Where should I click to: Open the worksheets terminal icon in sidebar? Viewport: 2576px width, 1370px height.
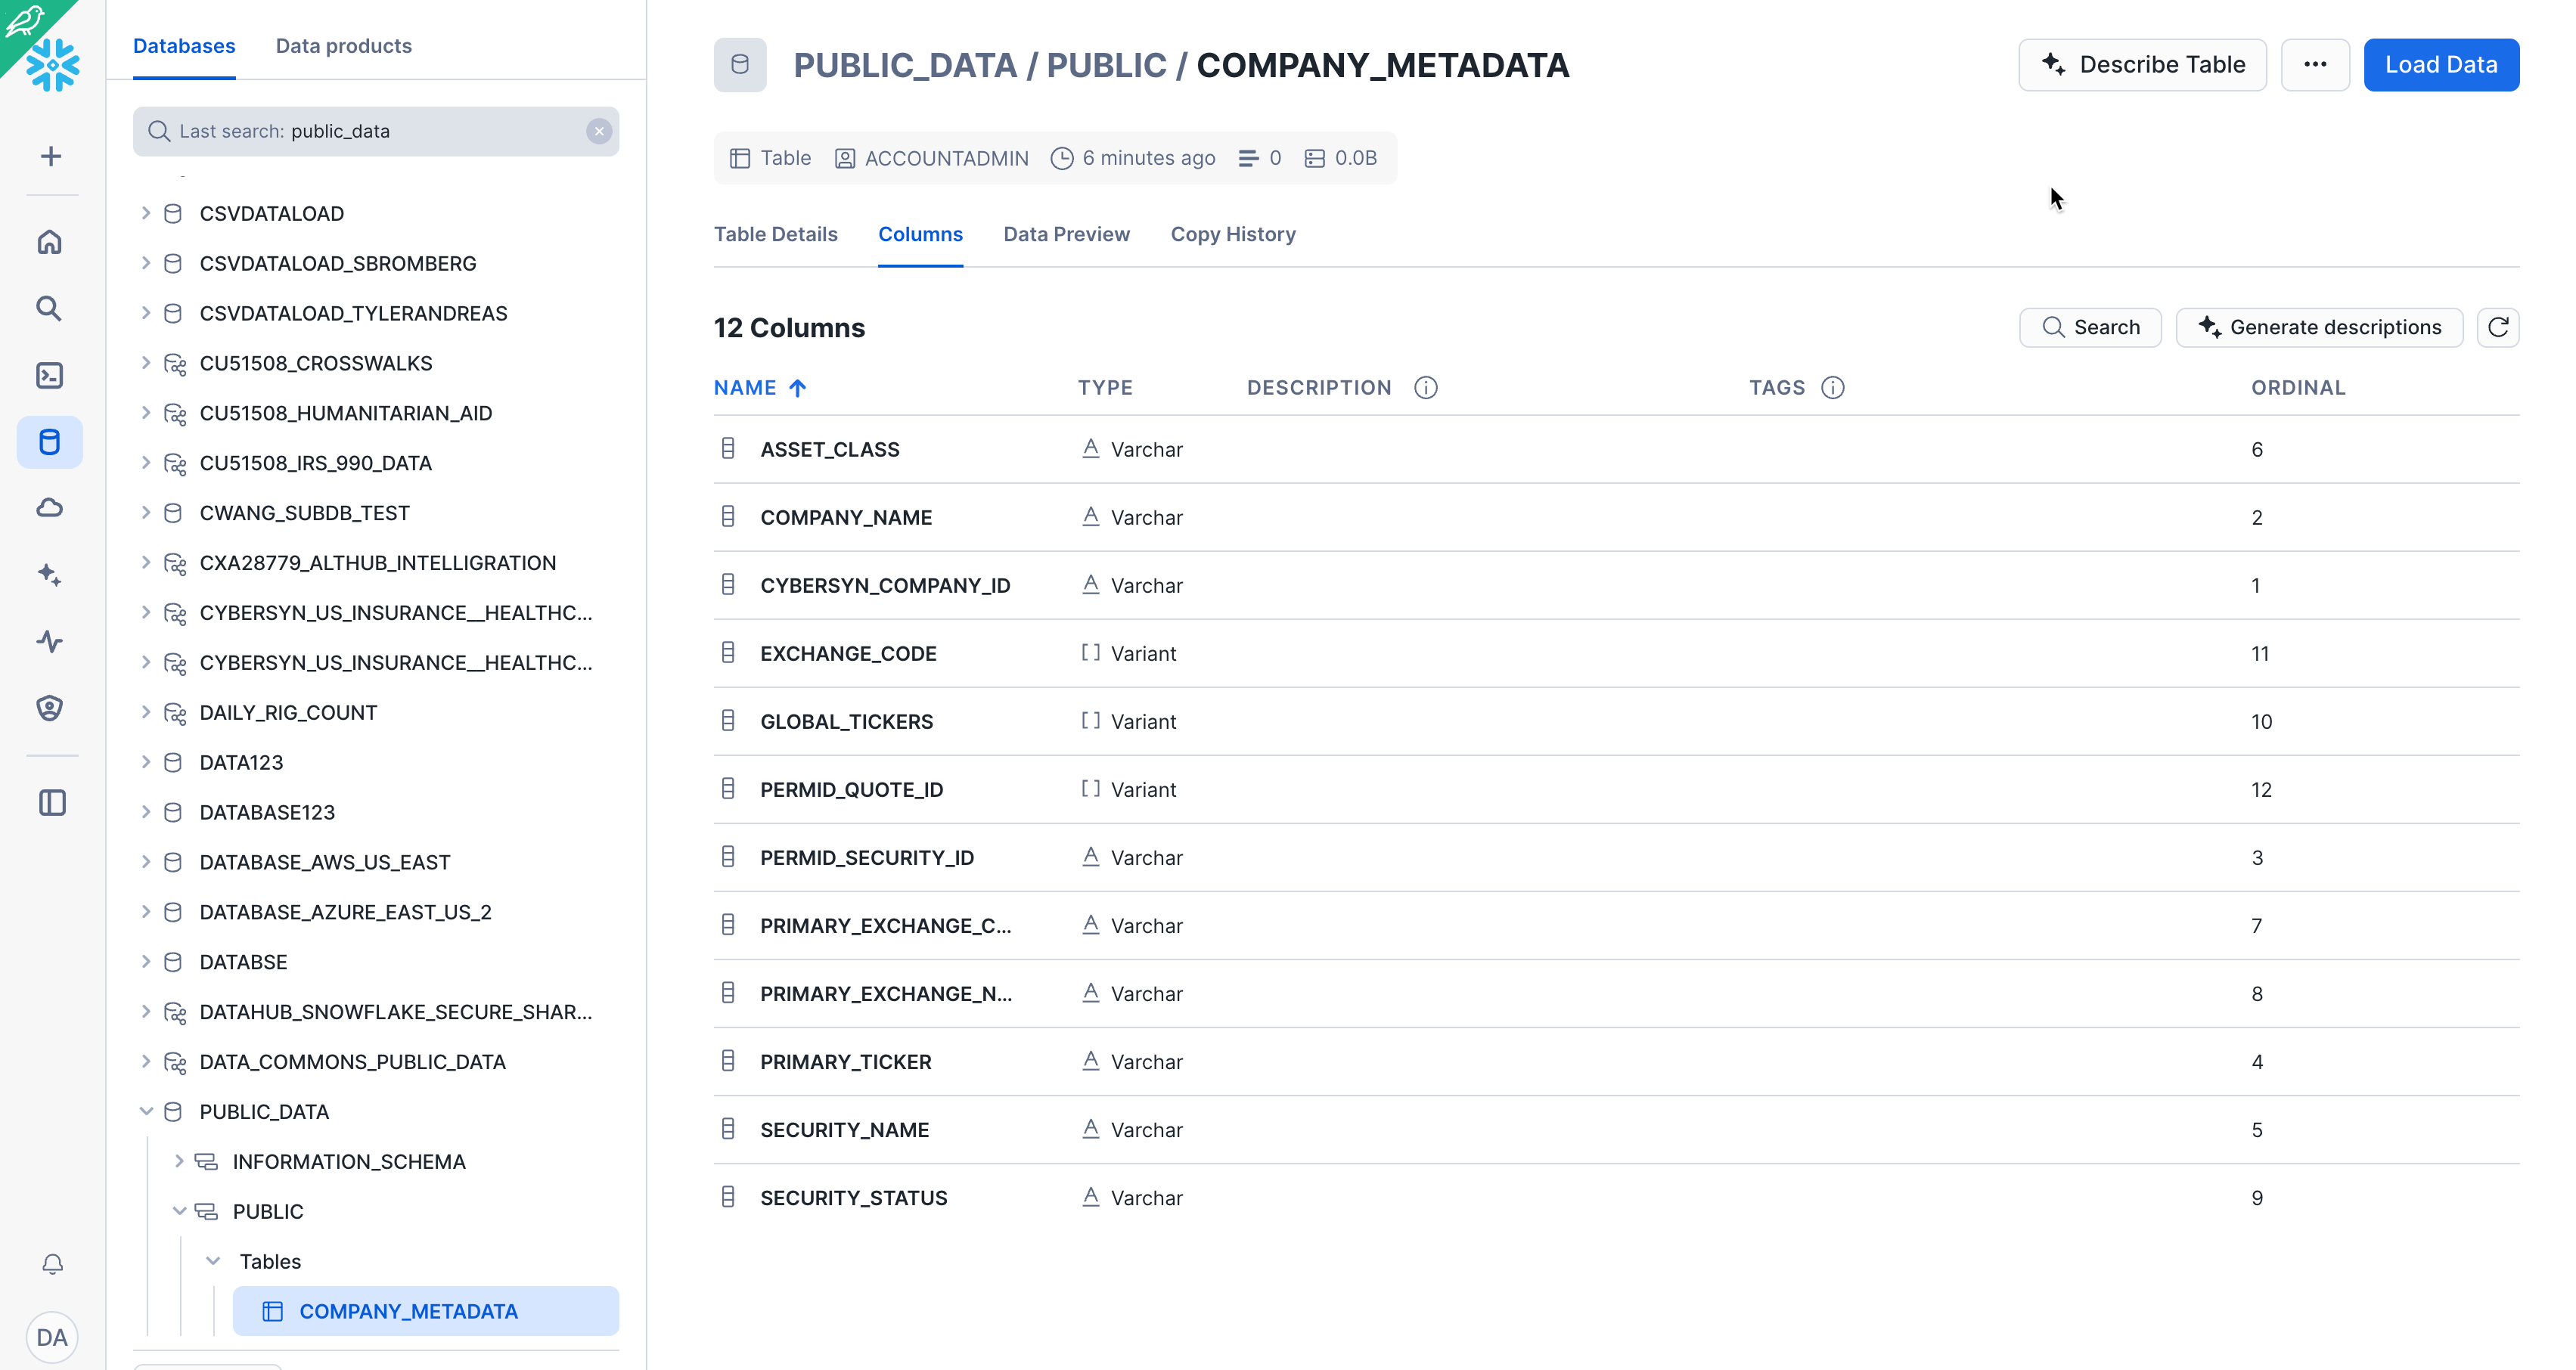pos(50,375)
